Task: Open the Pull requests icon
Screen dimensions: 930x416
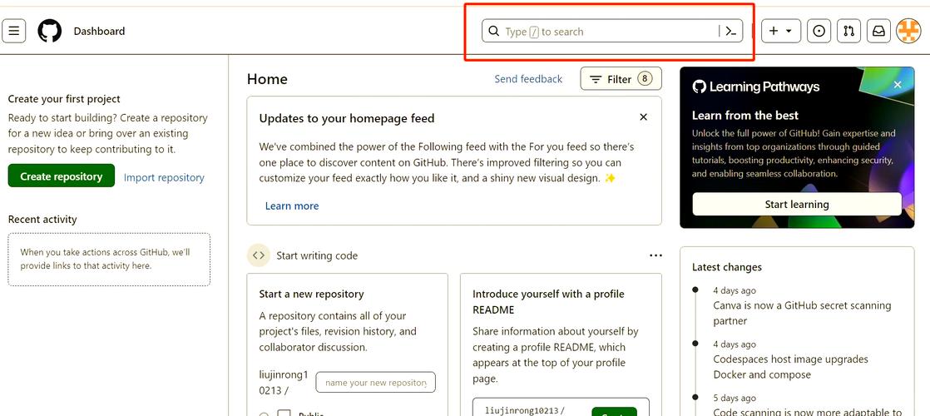Action: tap(848, 32)
